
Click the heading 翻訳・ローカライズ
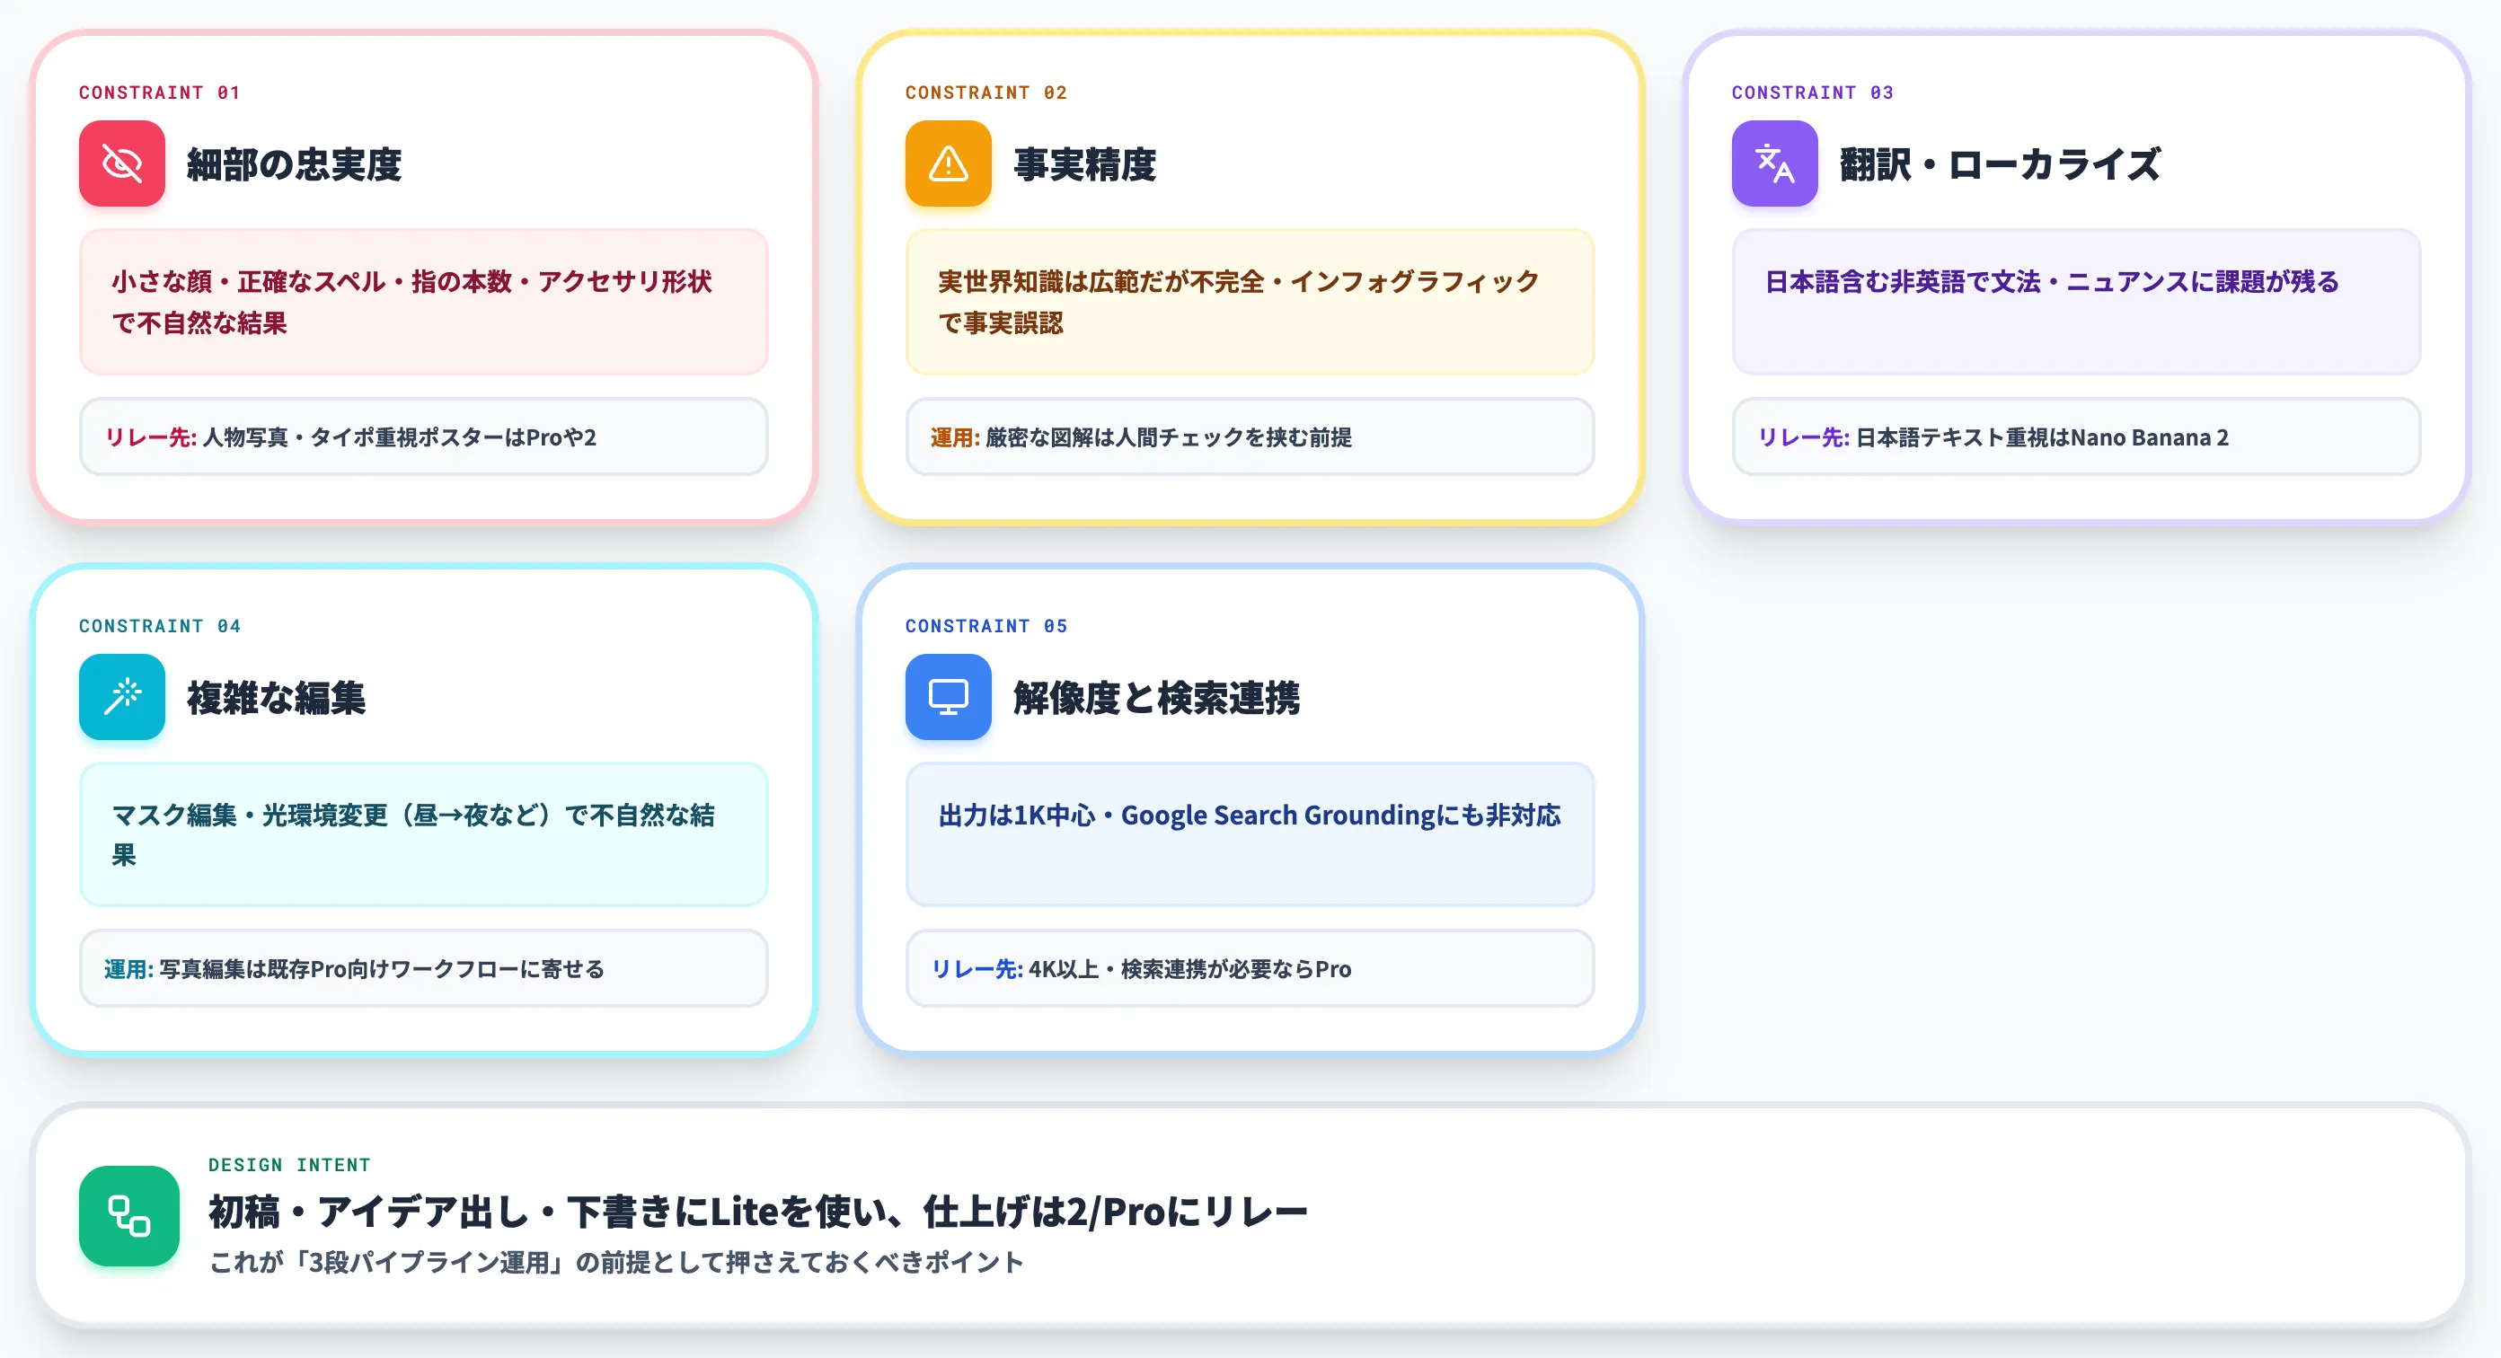tap(2000, 164)
